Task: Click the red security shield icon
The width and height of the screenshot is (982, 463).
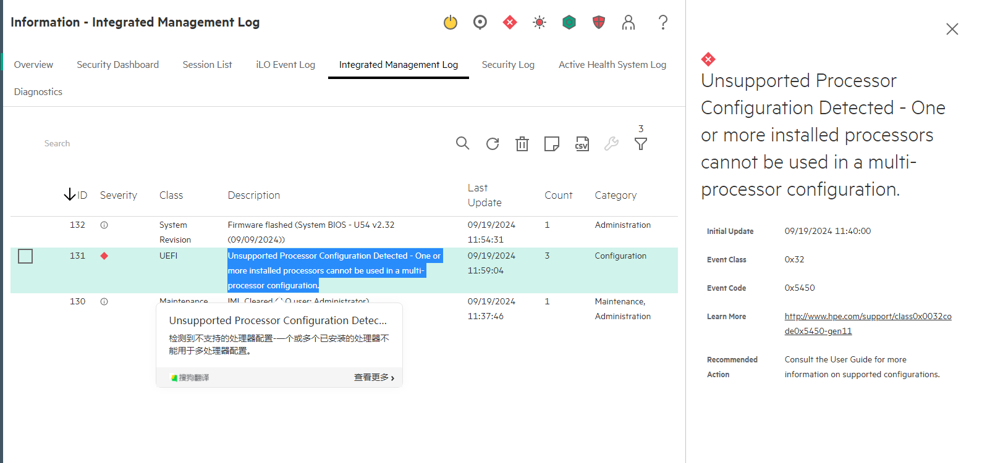Action: tap(599, 23)
